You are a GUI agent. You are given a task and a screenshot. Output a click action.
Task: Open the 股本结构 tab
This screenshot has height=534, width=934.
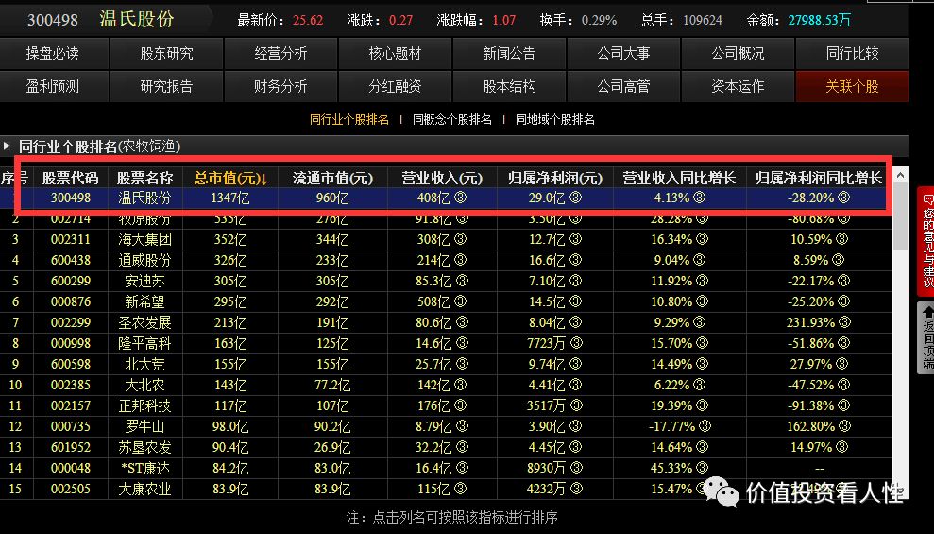pos(509,86)
